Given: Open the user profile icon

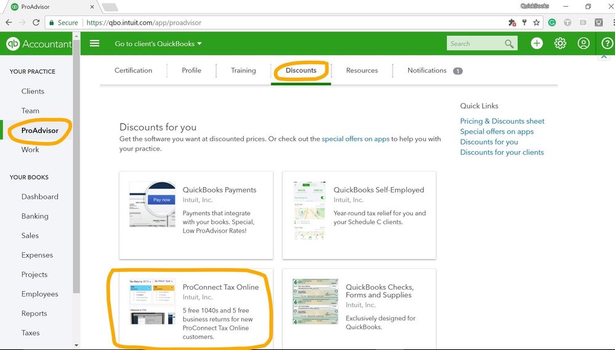Looking at the screenshot, I should tap(584, 43).
